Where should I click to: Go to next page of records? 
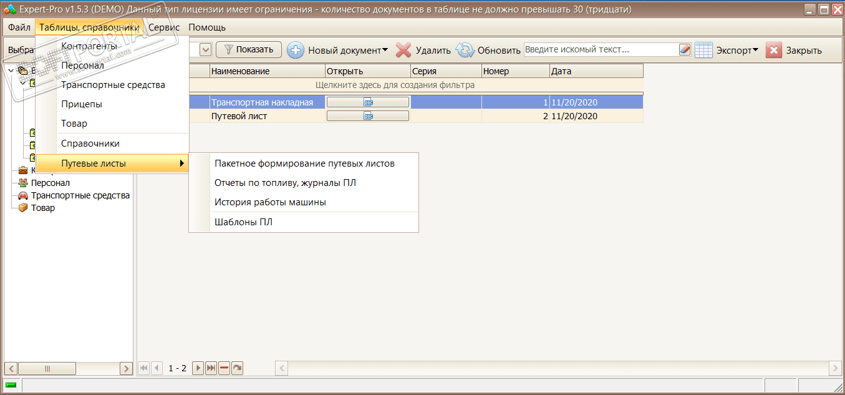click(198, 368)
